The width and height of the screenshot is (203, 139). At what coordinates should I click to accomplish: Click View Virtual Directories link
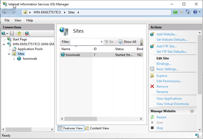click(173, 104)
